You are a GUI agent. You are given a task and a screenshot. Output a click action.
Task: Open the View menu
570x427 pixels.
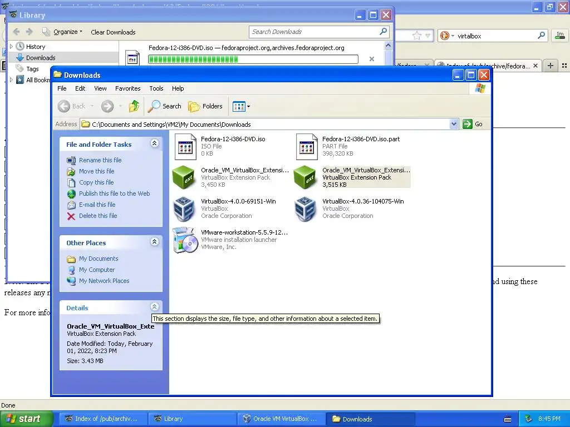point(100,88)
